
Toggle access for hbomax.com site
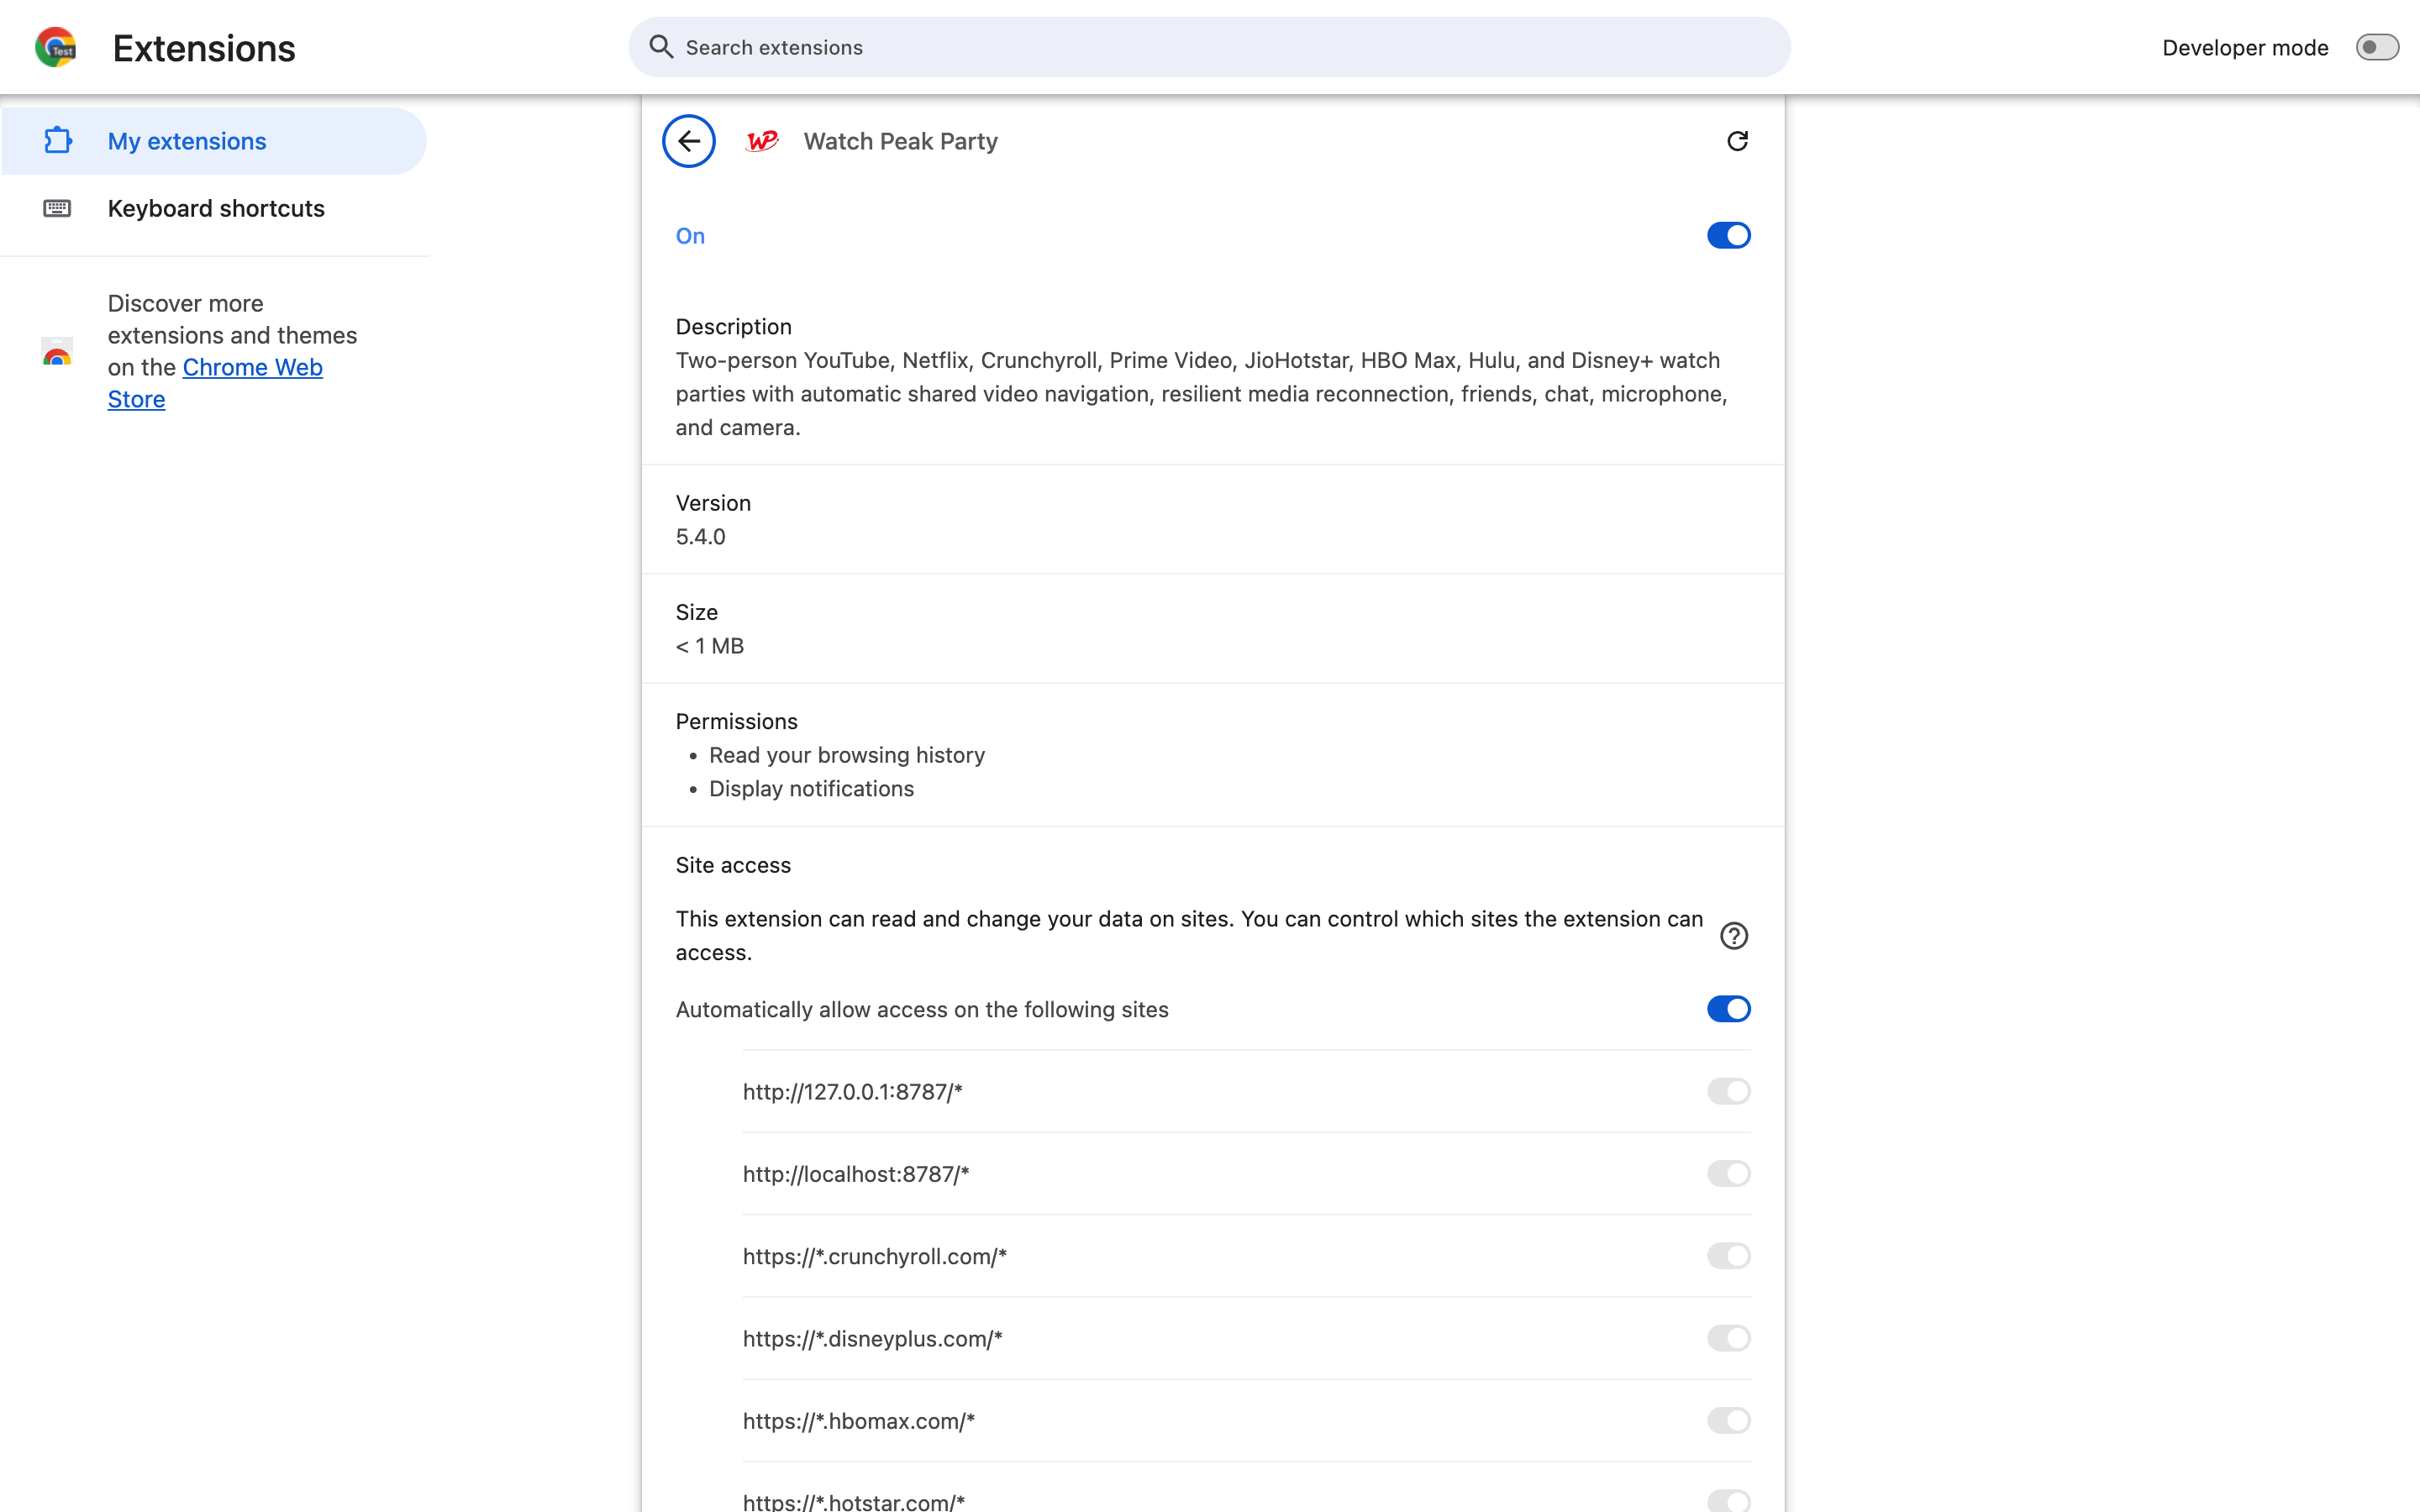click(x=1728, y=1420)
